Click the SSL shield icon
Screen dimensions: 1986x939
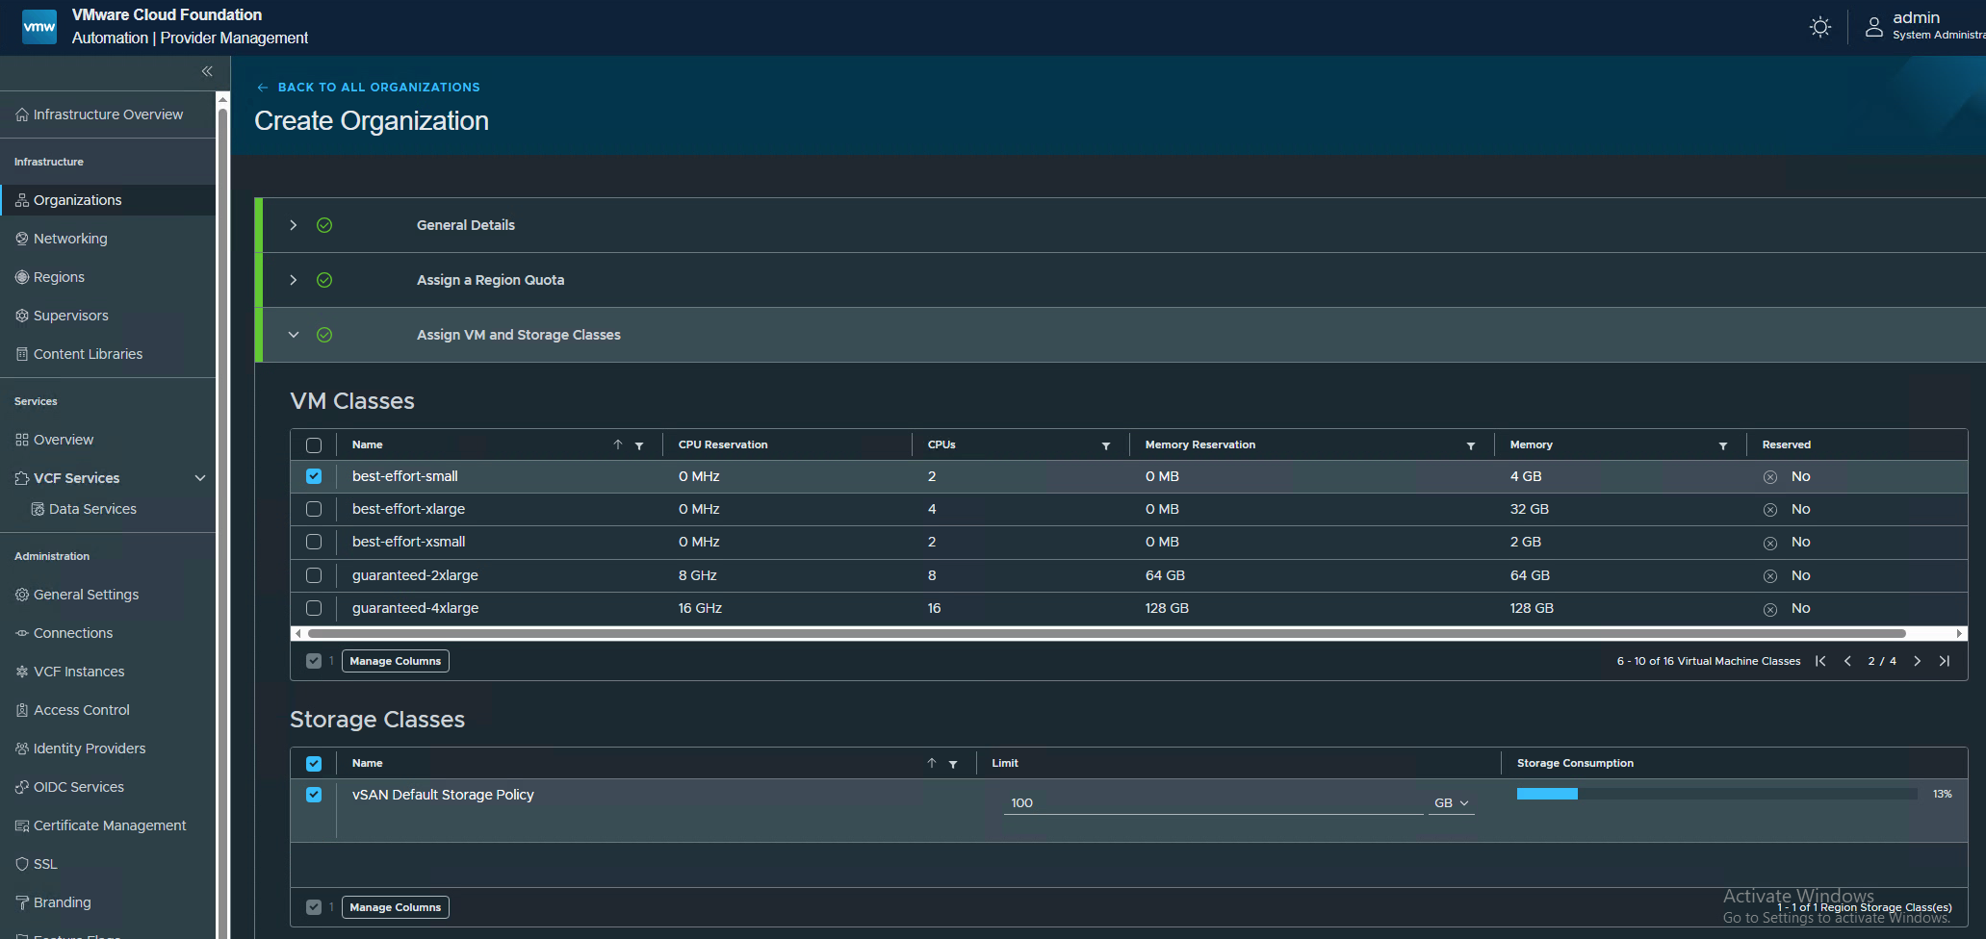coord(22,864)
